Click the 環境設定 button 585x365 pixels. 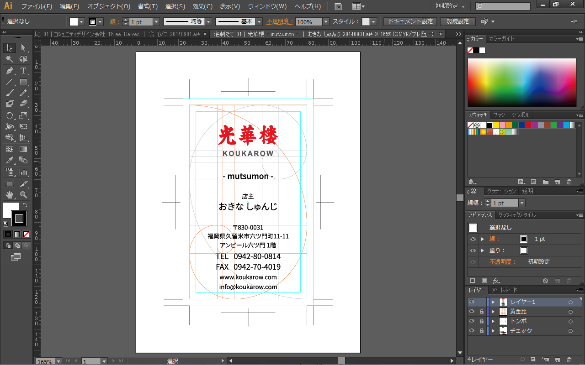coord(457,21)
